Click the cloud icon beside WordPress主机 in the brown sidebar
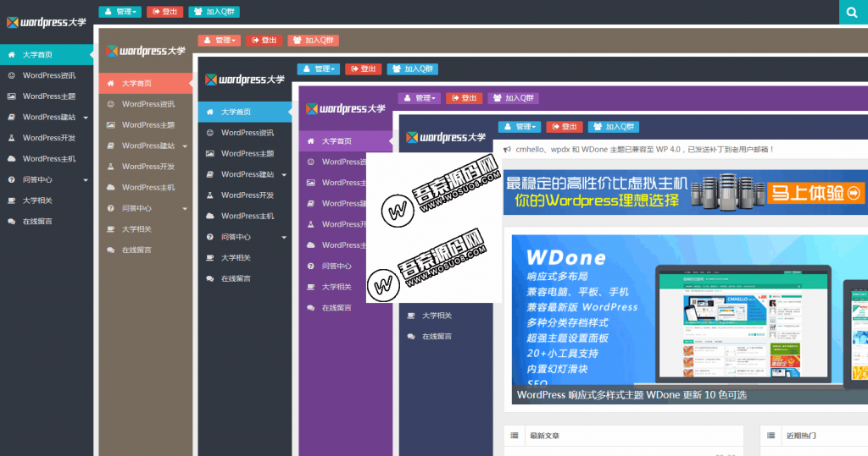Image resolution: width=868 pixels, height=456 pixels. (111, 187)
